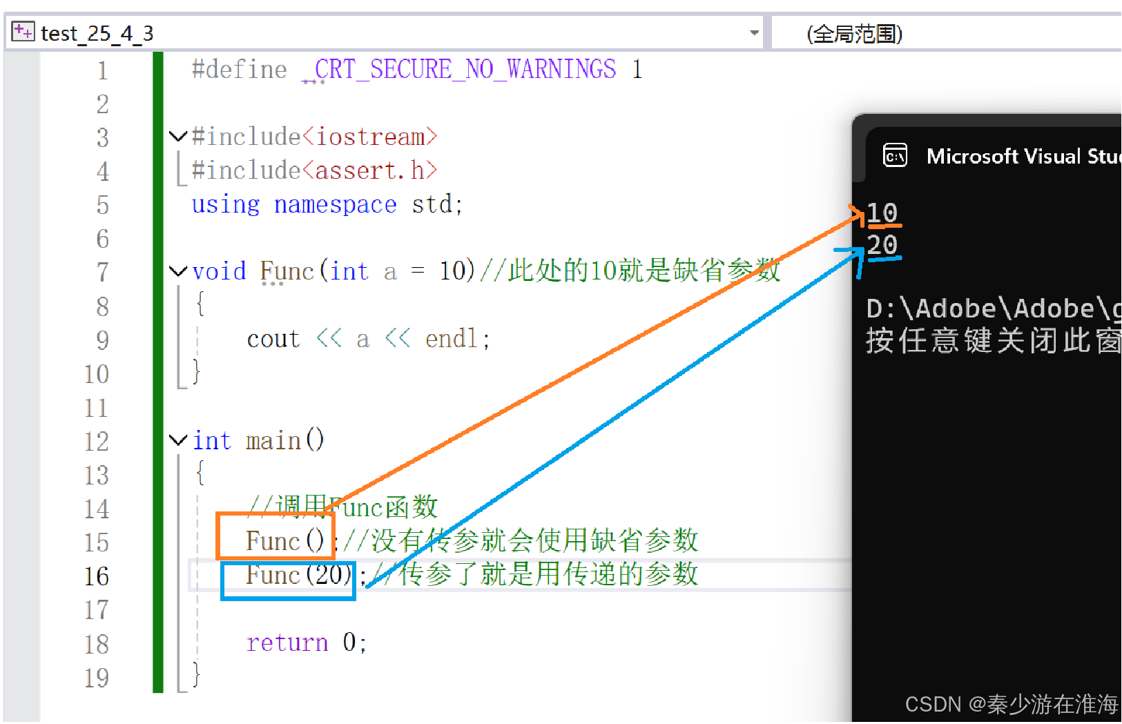Click the Func() call on line 15

tap(285, 541)
